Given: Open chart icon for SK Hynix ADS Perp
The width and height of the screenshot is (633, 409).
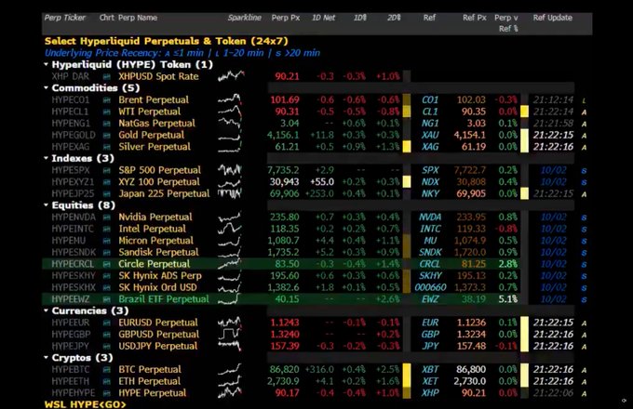Looking at the screenshot, I should click(106, 276).
